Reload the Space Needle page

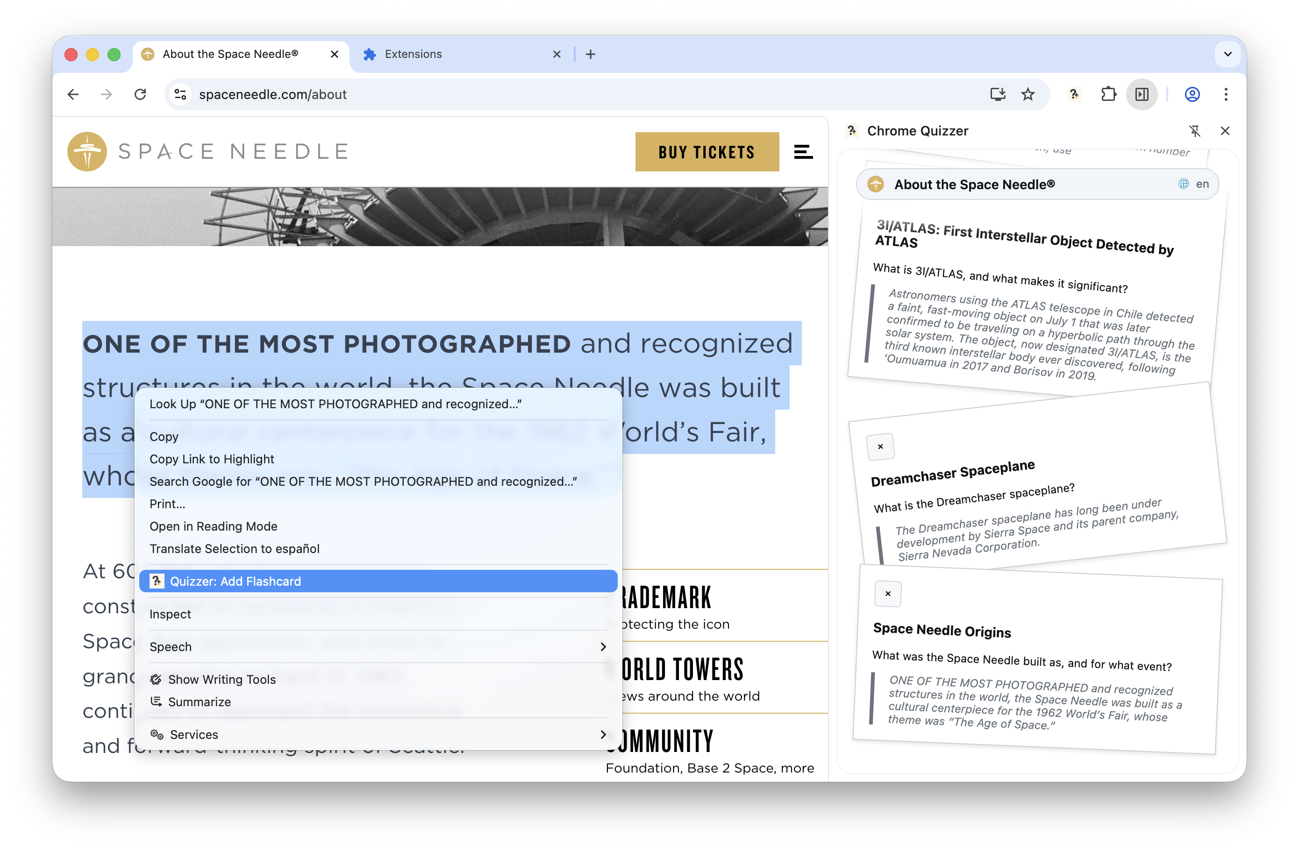(x=140, y=94)
